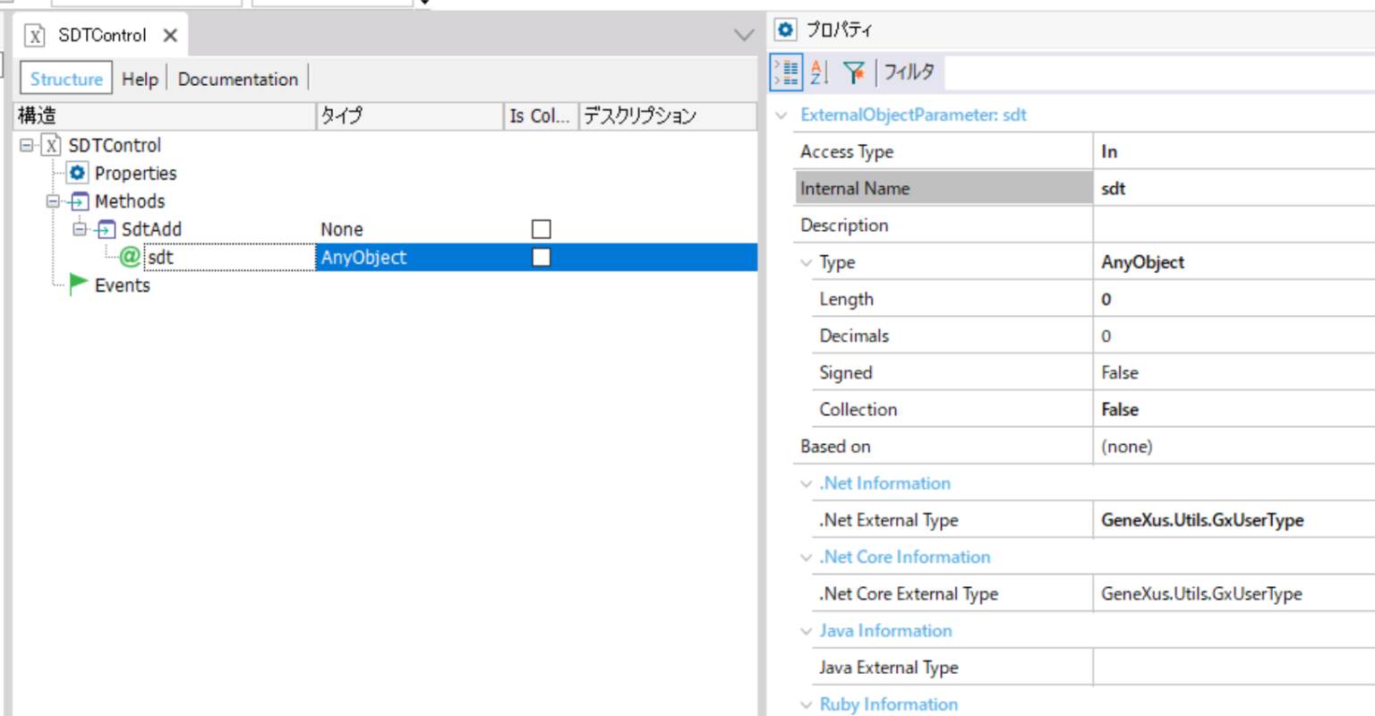The width and height of the screenshot is (1375, 716).
Task: Select the green Events flag icon
Action: [77, 285]
